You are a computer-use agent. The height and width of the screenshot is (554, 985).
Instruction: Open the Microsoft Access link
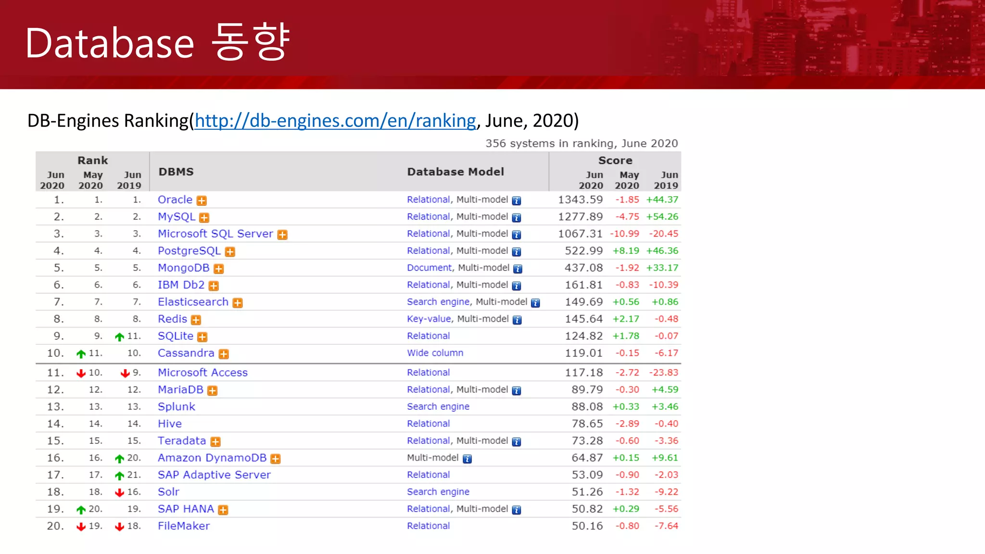tap(203, 373)
